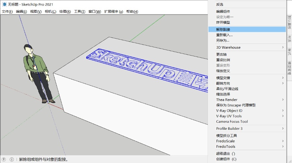292x163 pixels.
Task: Open the 编辑(E) menu
Action: click(21, 12)
